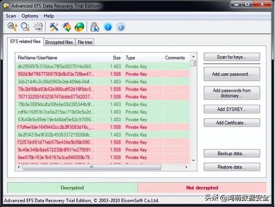Click the vertical scrollbar down arrow

(193, 161)
